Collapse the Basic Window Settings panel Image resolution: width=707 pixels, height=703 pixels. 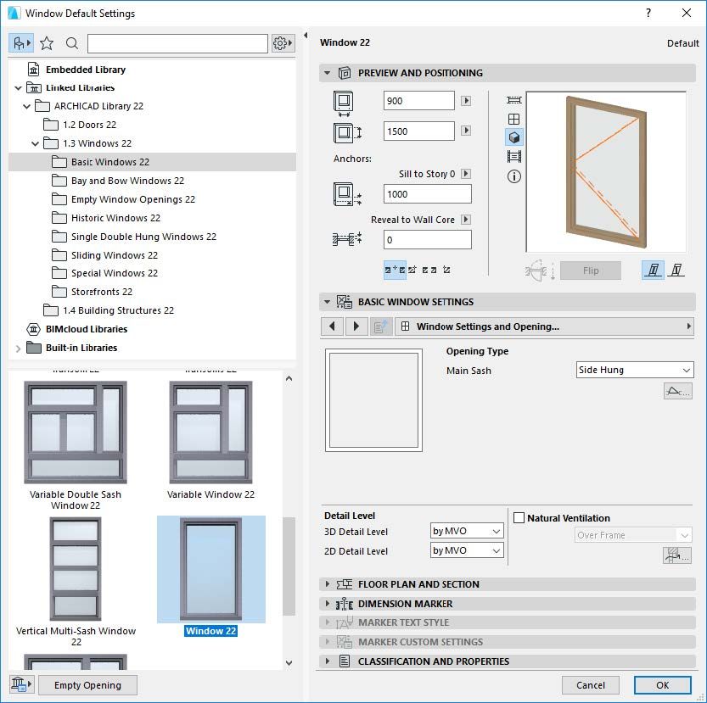click(328, 302)
